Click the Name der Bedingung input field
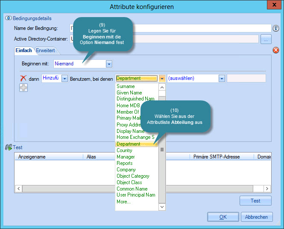 tap(170, 28)
